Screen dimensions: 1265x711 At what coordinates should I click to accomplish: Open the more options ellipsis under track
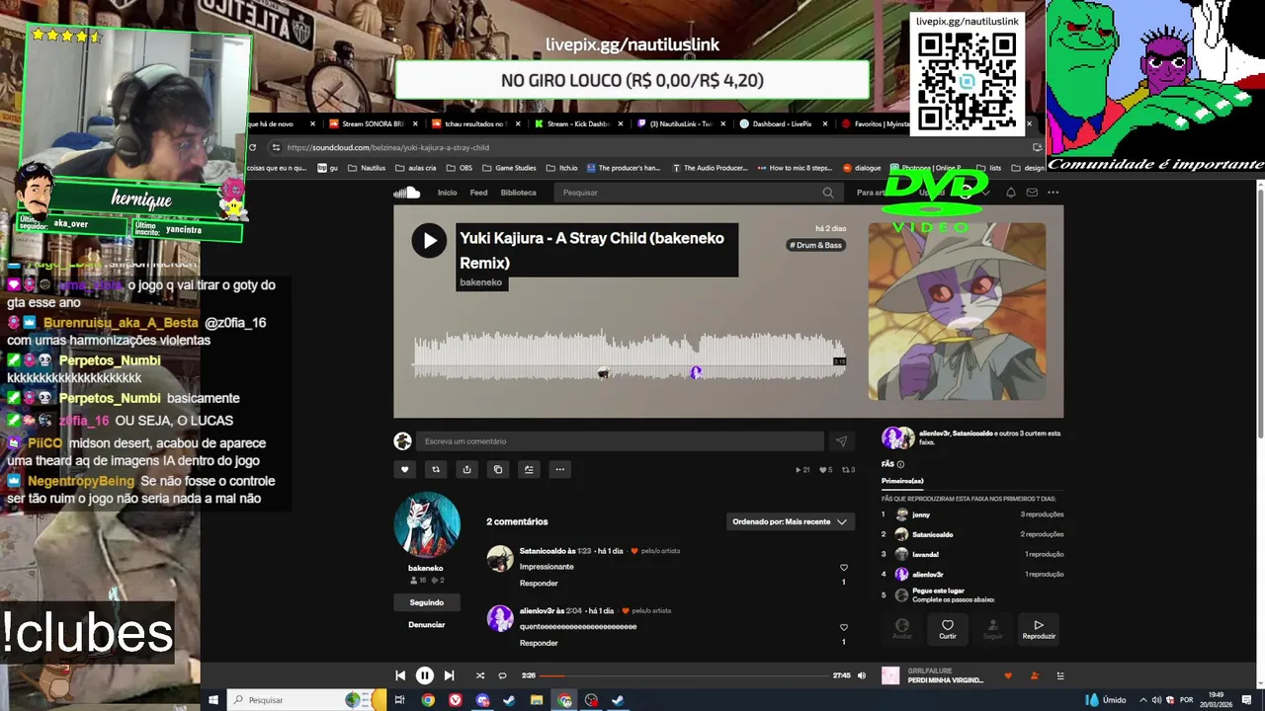559,469
